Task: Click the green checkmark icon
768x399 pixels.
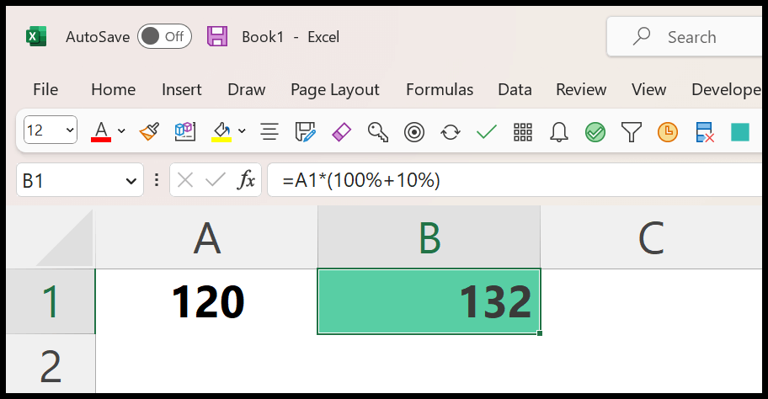Action: pos(487,131)
